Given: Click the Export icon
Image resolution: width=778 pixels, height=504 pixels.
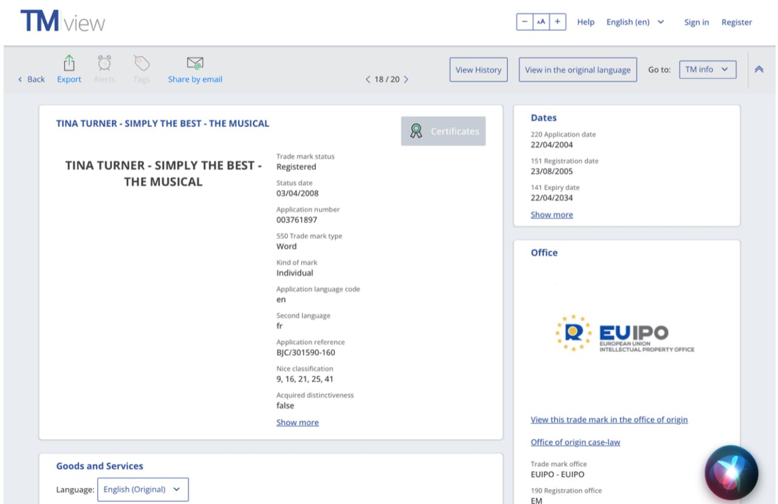Looking at the screenshot, I should (69, 63).
